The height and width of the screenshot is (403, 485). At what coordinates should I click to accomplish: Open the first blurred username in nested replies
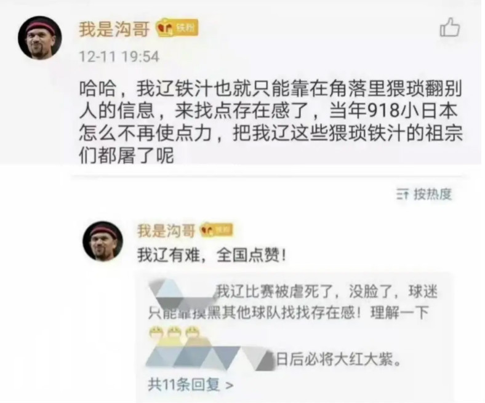click(x=182, y=292)
